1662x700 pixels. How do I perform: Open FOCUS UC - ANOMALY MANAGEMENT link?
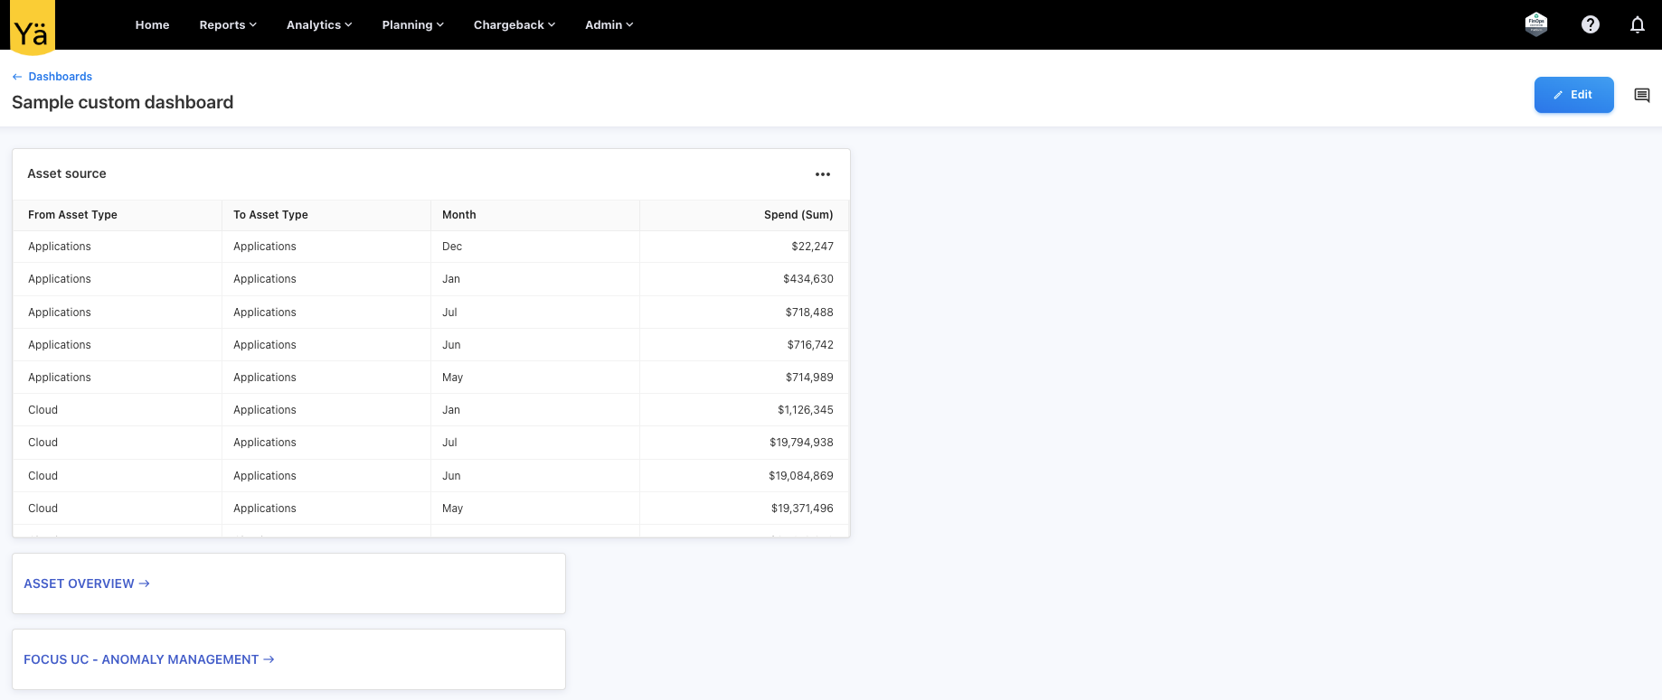pyautogui.click(x=148, y=659)
